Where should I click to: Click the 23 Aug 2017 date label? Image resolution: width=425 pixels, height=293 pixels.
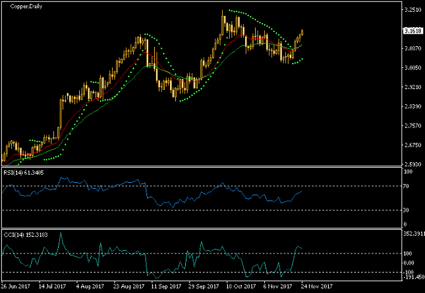tap(128, 286)
